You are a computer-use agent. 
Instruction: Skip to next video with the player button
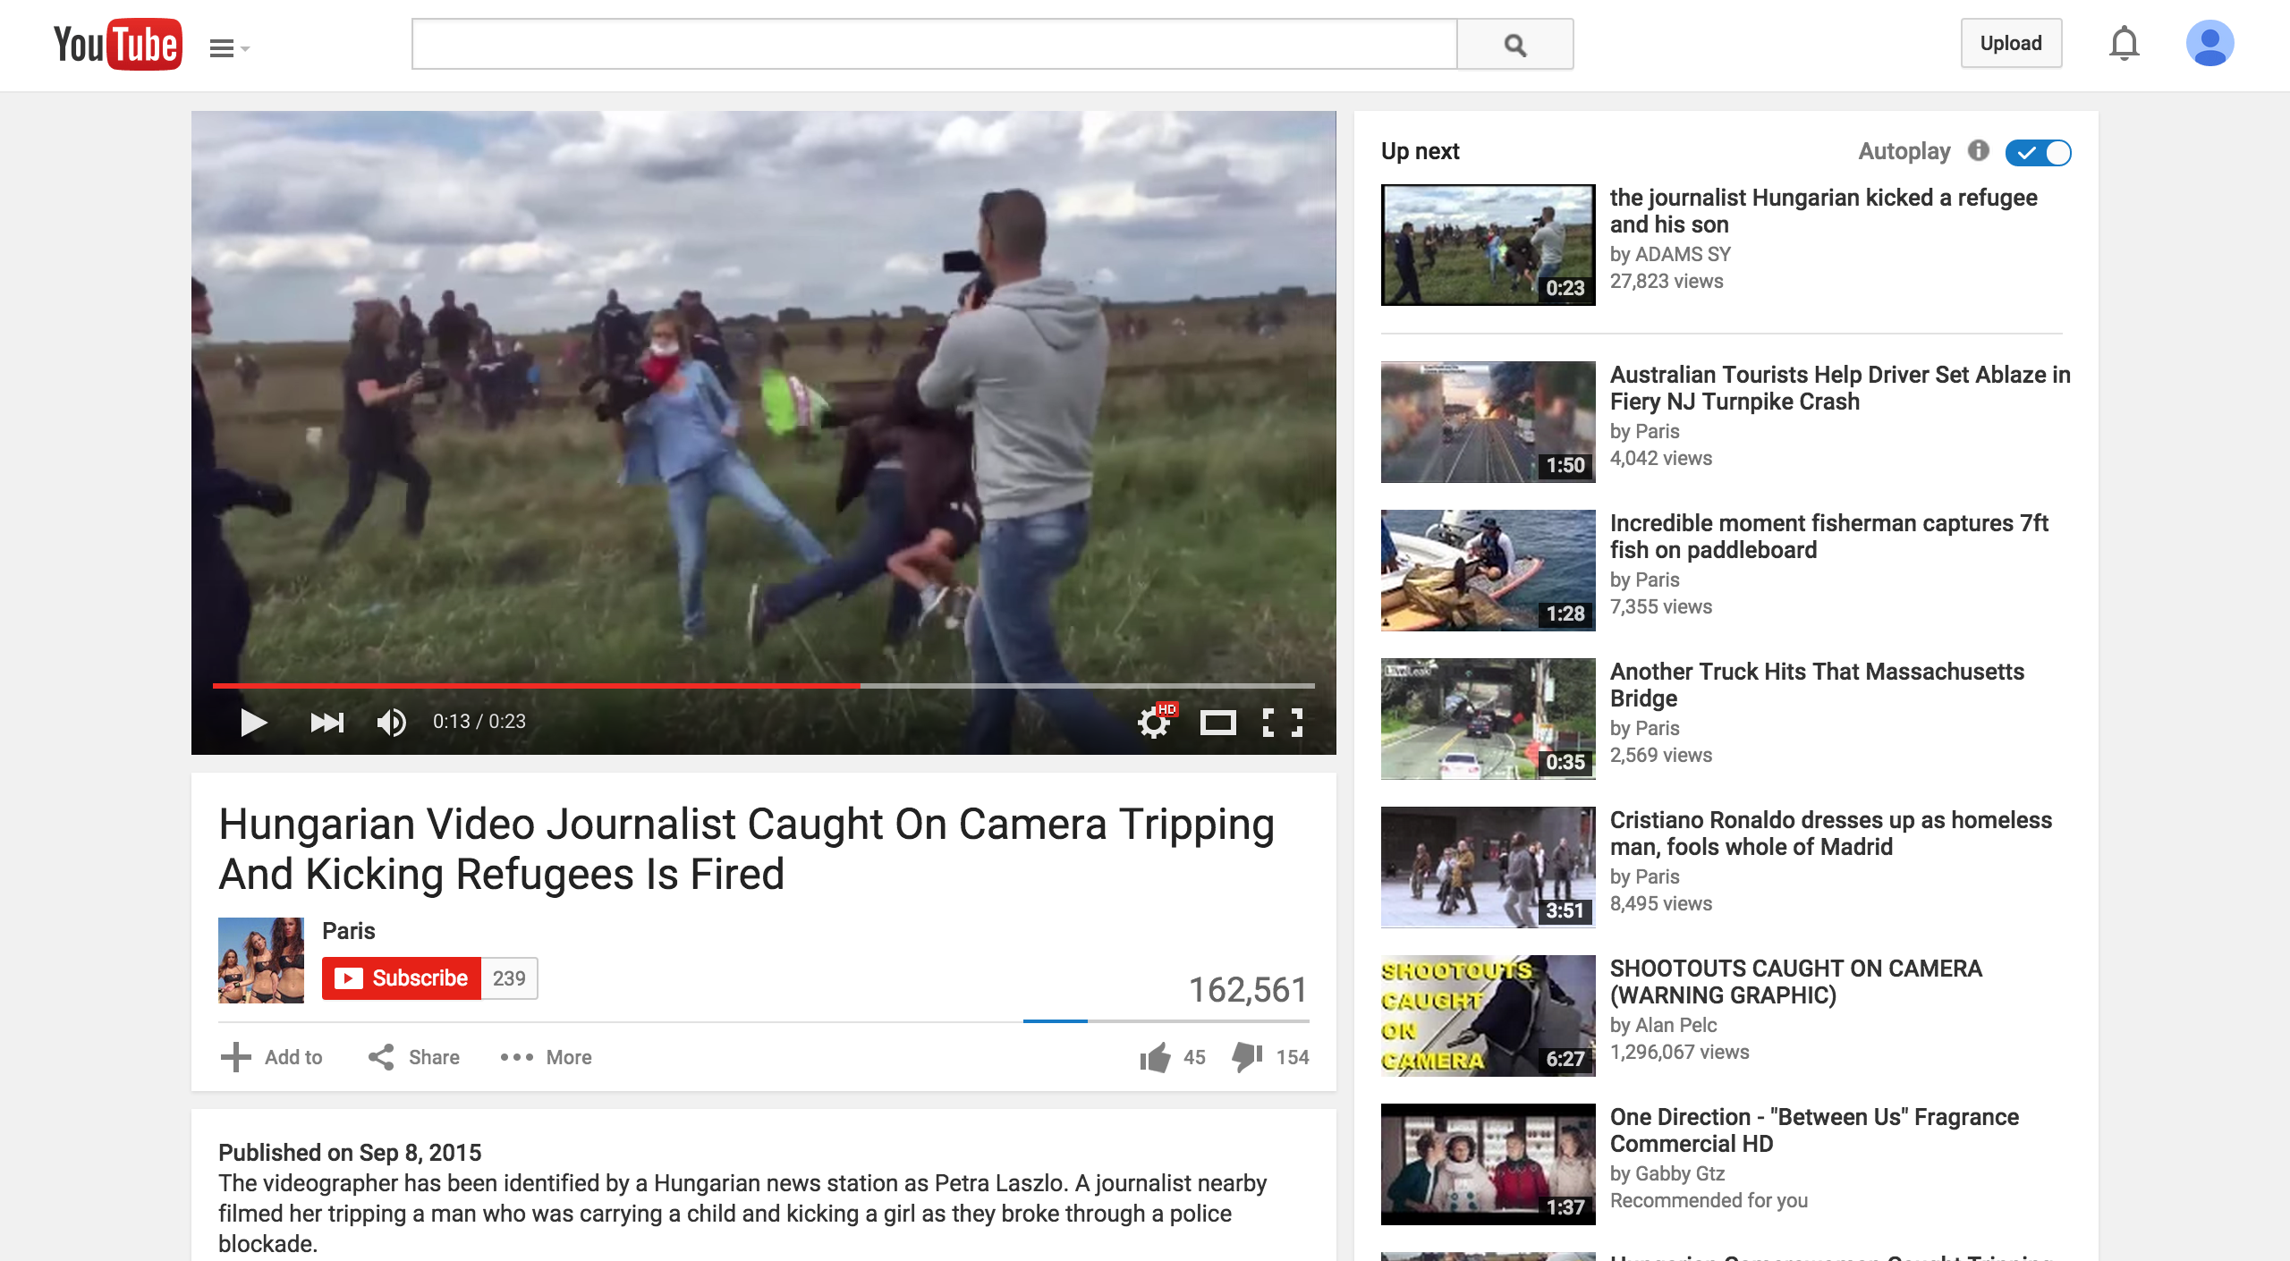pos(327,722)
